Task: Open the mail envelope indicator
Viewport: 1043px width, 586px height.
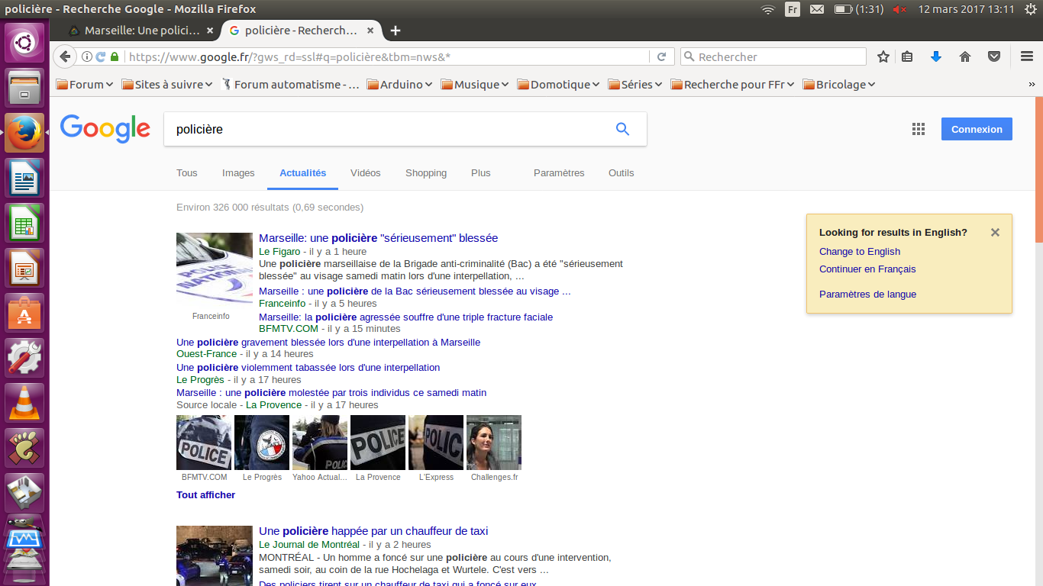Action: tap(817, 9)
